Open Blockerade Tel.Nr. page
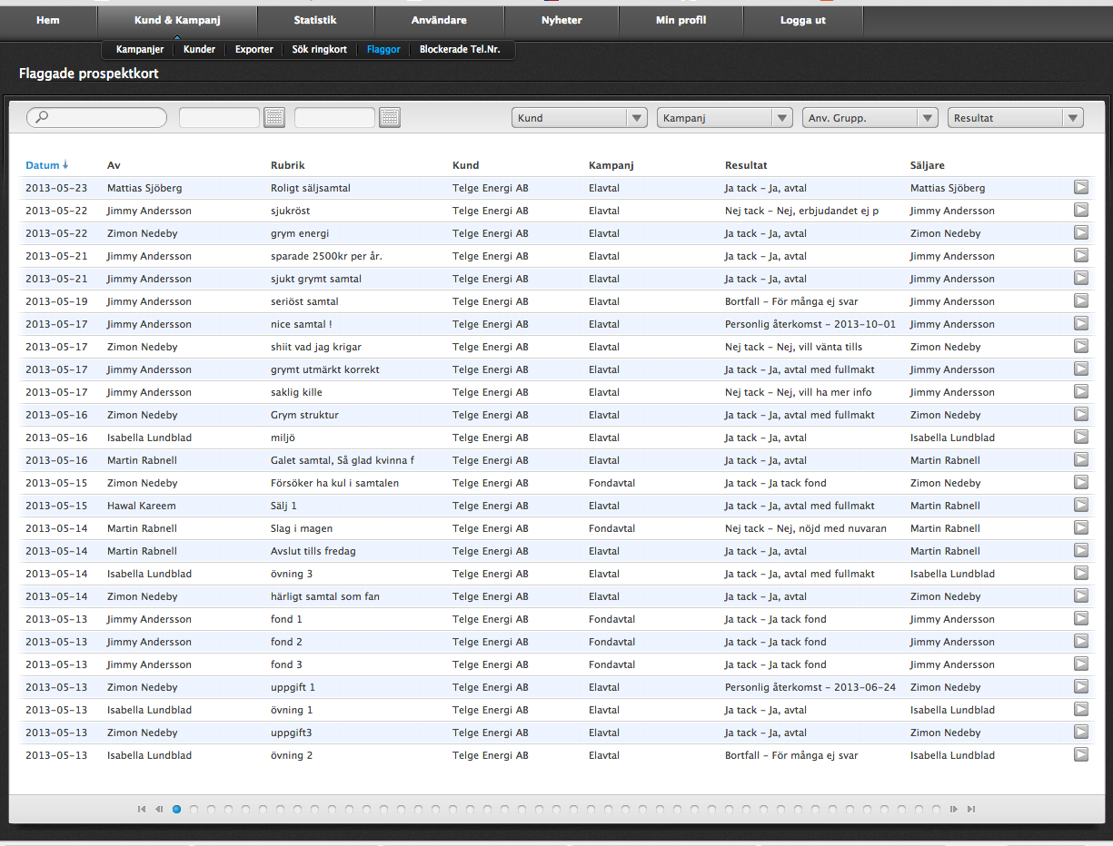 tap(460, 50)
